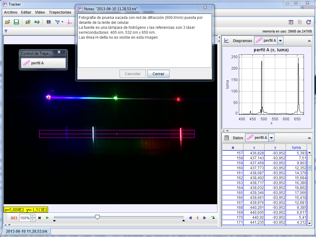
Task: Click the video frame slider thumb
Action: click(x=97, y=218)
